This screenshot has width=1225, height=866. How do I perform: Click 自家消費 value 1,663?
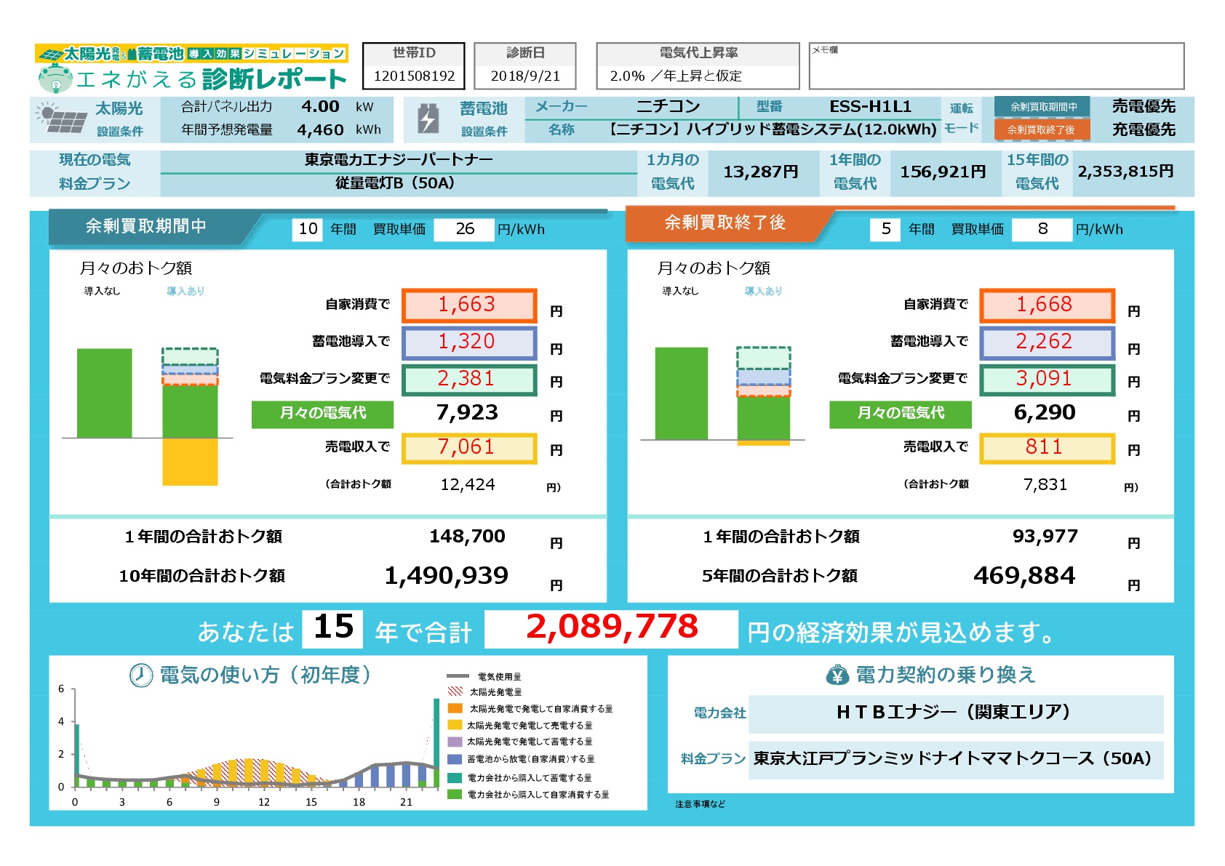coord(469,305)
